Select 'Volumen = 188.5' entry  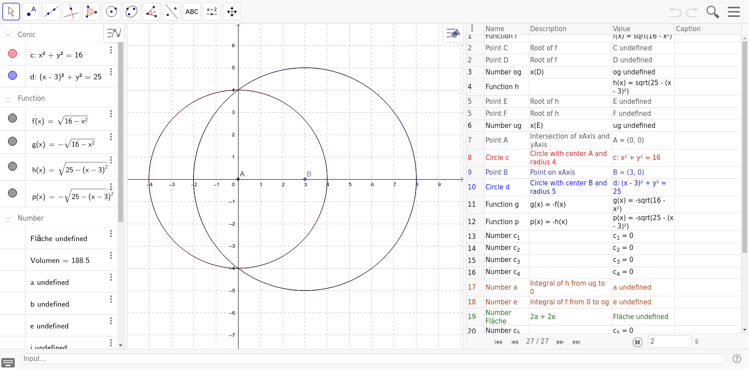[x=60, y=261]
